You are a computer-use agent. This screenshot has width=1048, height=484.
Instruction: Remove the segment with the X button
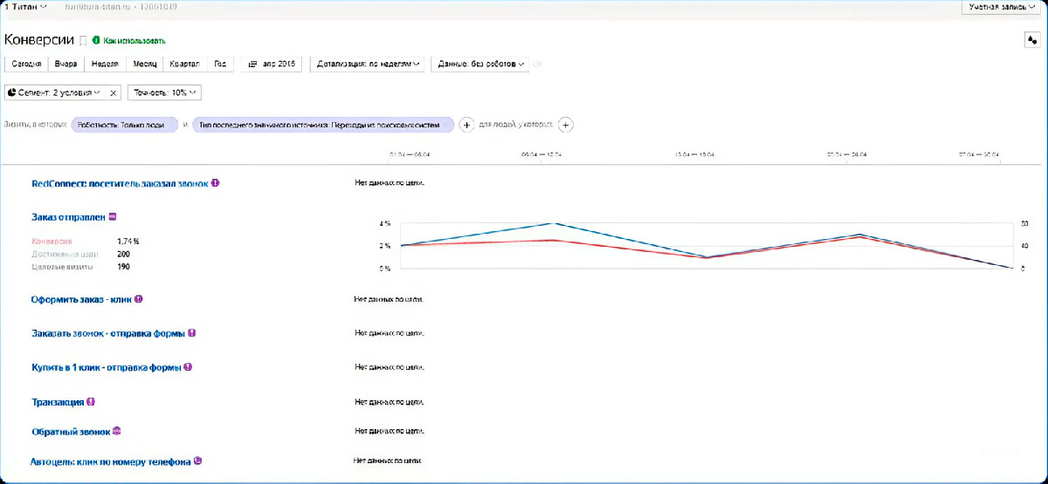pyautogui.click(x=113, y=92)
